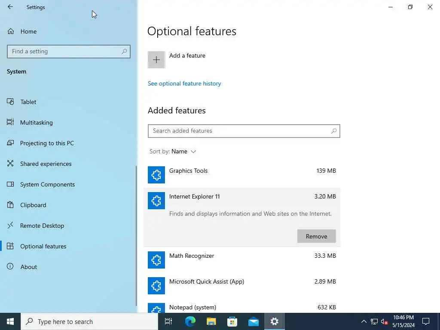Open Projecting to this PC settings
Image resolution: width=440 pixels, height=330 pixels.
tap(68, 143)
